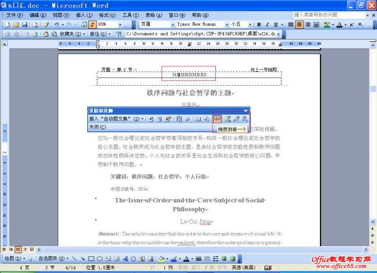The image size is (377, 273).
Task: Toggle superscript formatting
Action: (x=352, y=24)
